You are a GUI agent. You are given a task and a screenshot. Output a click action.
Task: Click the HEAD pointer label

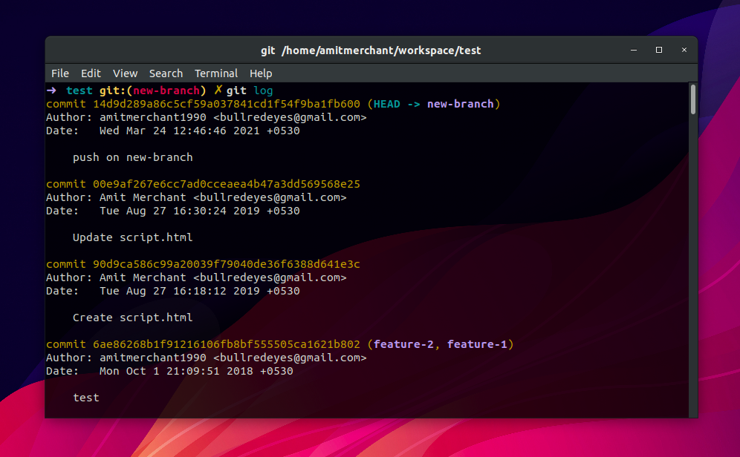point(386,104)
